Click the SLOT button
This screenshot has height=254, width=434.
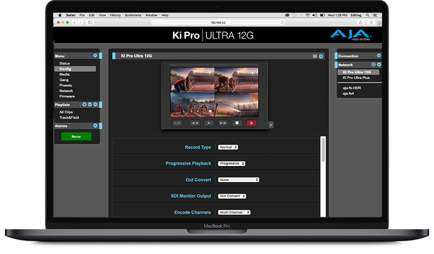tap(177, 122)
